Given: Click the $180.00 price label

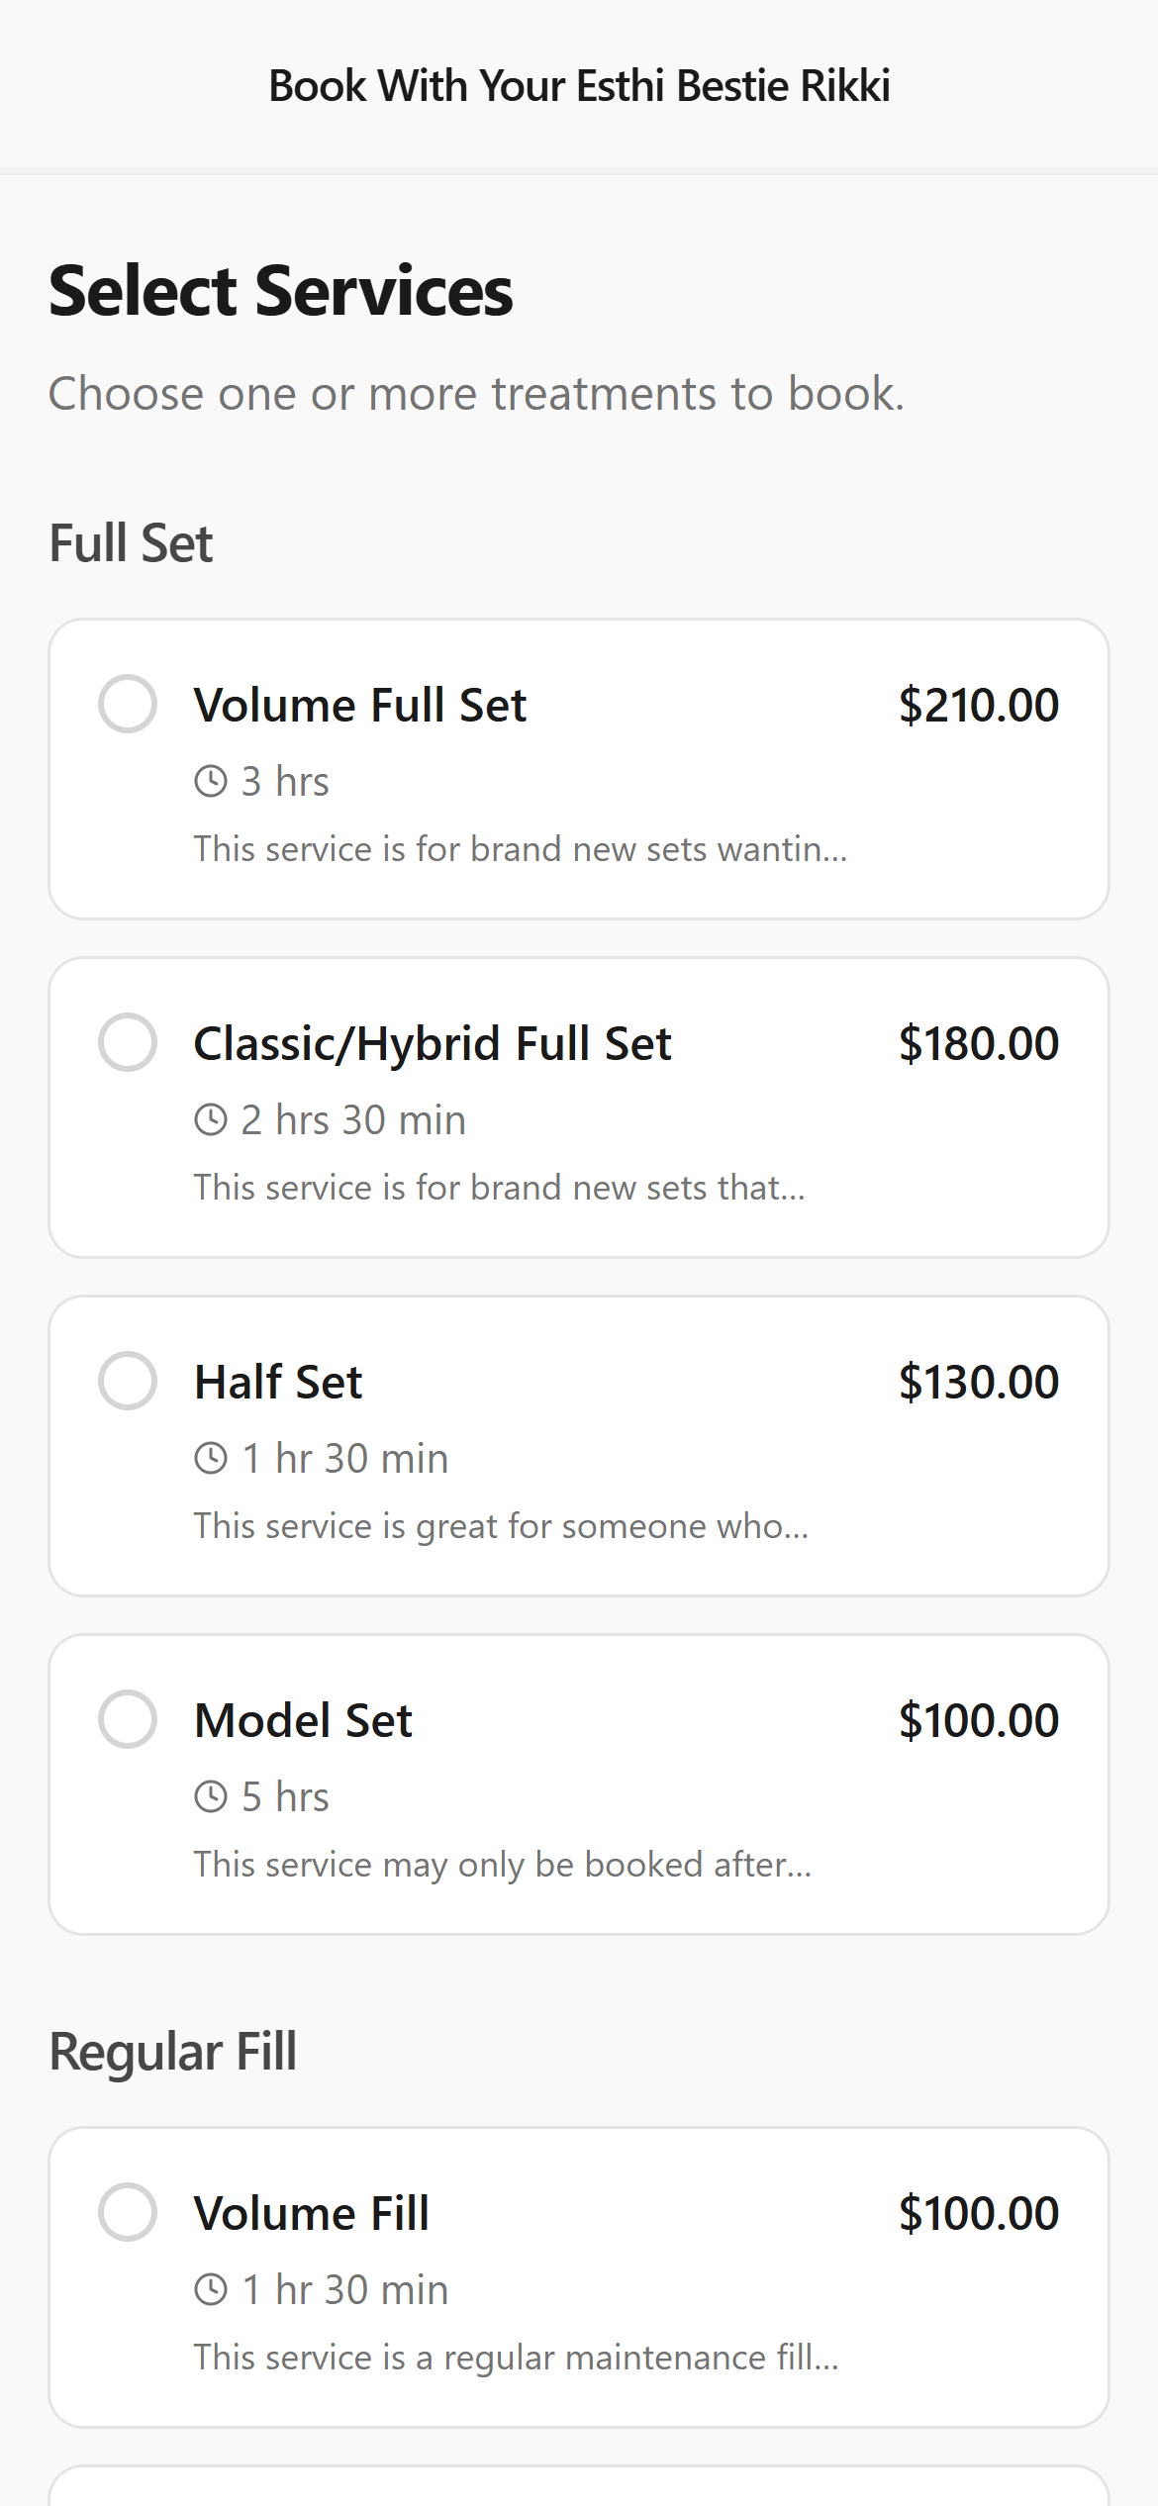Looking at the screenshot, I should (978, 1044).
